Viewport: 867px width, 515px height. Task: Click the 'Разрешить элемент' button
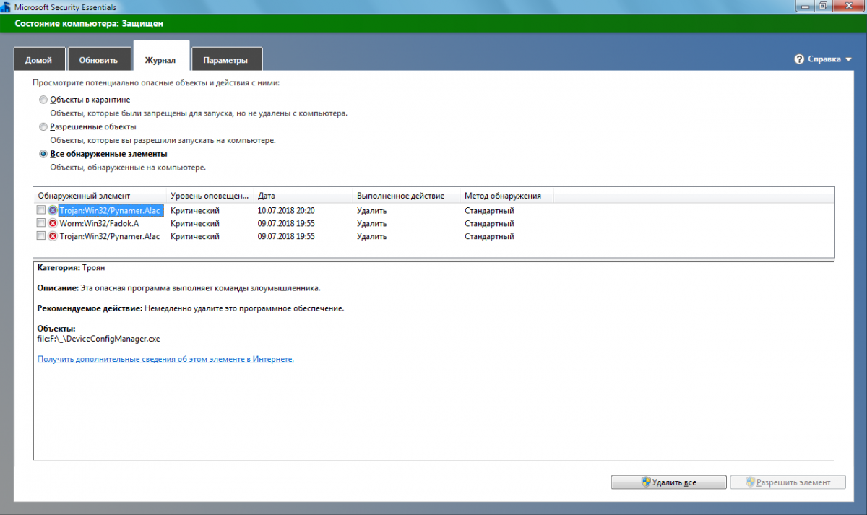click(x=788, y=482)
